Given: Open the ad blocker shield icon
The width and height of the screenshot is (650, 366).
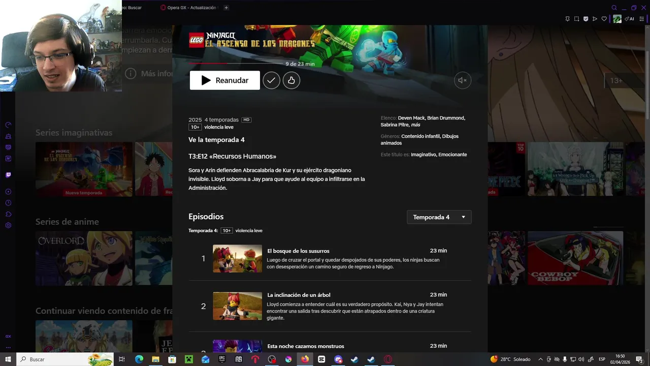Looking at the screenshot, I should [586, 19].
